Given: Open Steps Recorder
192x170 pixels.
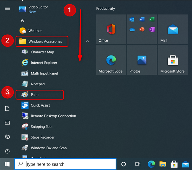Looking at the screenshot, I should 38,137.
